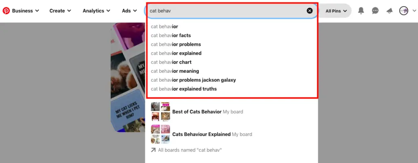The image size is (418, 163).
Task: Click the profile avatar icon
Action: [x=404, y=11]
